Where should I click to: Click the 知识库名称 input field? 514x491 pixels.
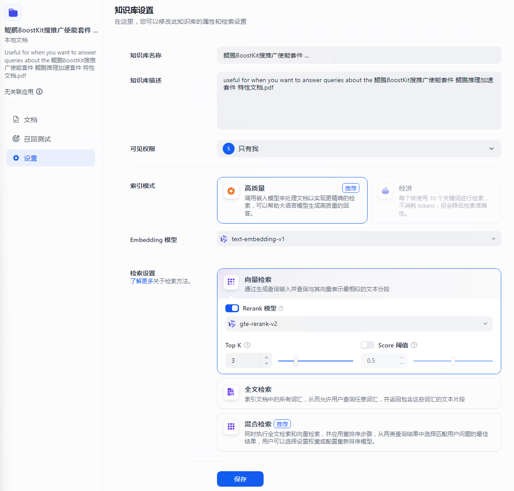[359, 55]
